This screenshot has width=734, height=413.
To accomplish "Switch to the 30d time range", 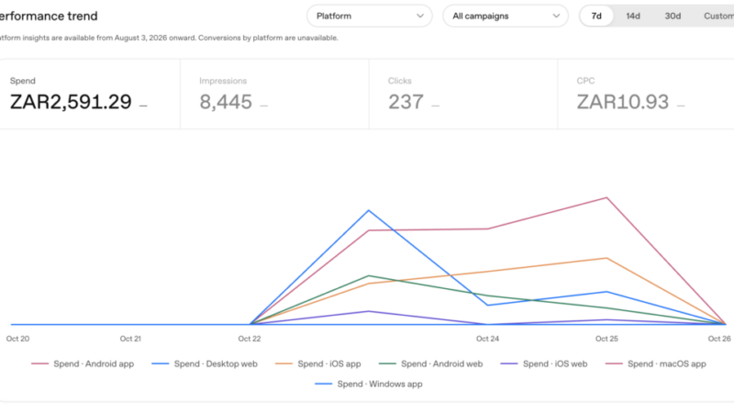I will 673,16.
